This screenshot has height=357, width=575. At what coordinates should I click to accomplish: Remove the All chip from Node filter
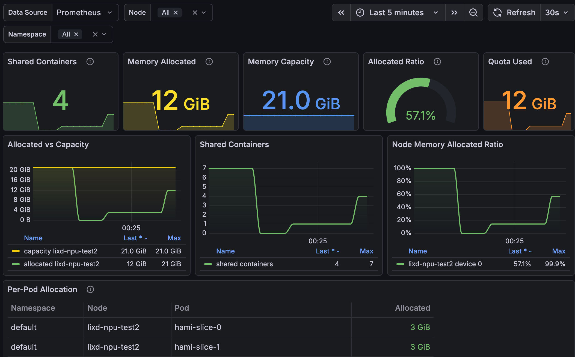click(176, 13)
